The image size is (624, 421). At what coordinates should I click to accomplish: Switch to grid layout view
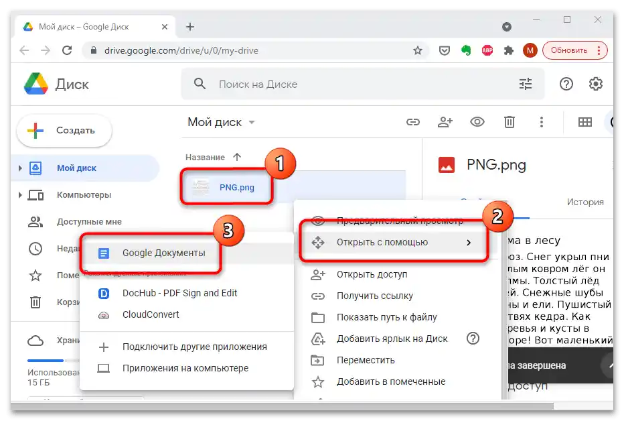[584, 122]
